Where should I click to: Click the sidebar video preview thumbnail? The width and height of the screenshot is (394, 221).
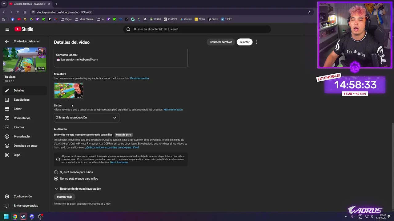tap(25, 60)
